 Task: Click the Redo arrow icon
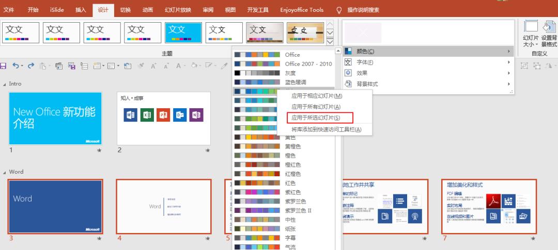(31, 65)
